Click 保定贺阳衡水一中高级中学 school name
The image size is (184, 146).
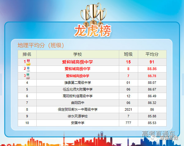[78, 109]
